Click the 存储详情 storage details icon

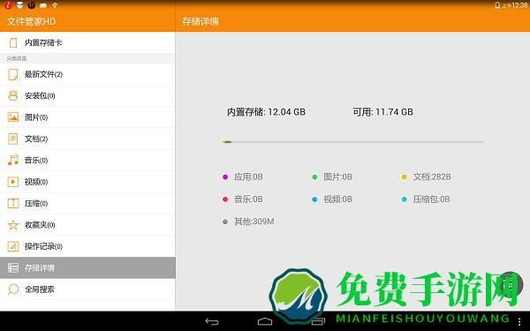tap(13, 267)
